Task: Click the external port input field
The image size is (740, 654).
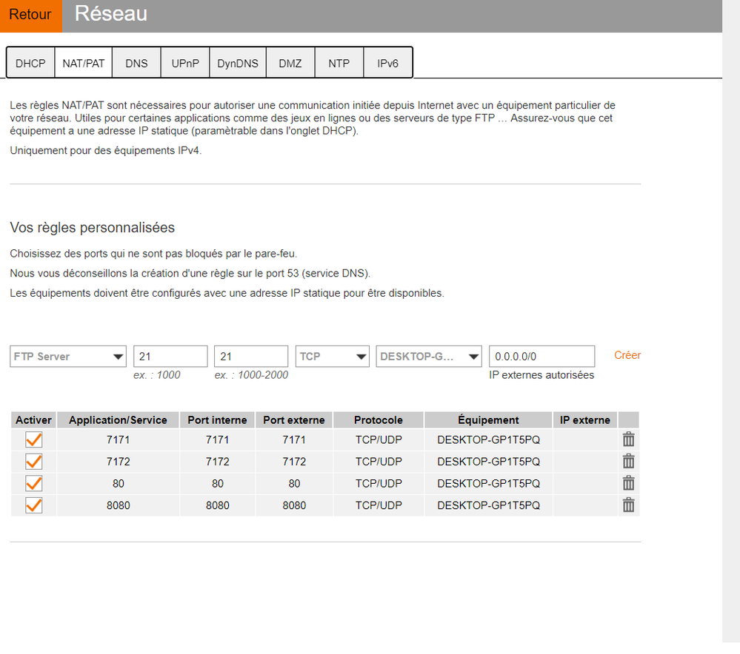Action: pyautogui.click(x=251, y=357)
